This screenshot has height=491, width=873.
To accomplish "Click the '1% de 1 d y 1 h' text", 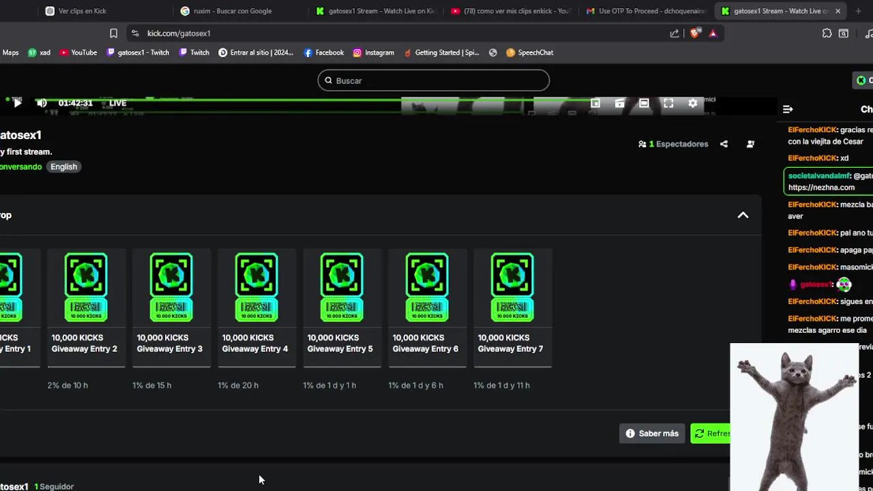I will coord(329,385).
